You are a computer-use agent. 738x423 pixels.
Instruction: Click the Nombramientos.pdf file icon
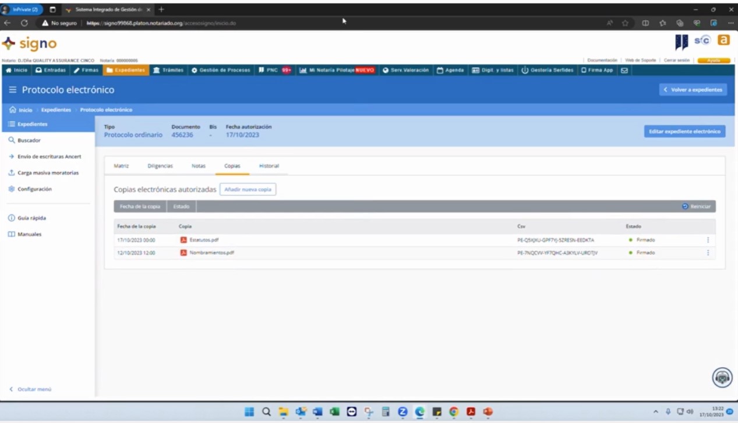pos(183,253)
